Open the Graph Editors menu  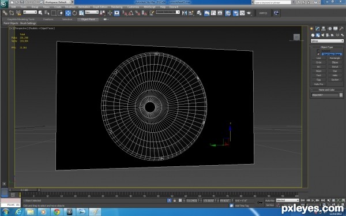pos(100,7)
